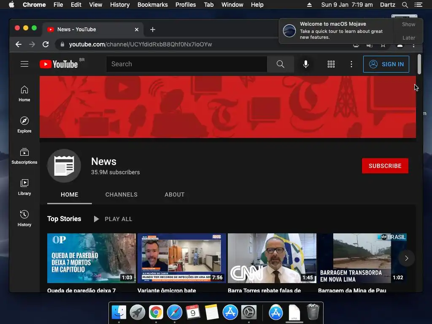Click the News channel avatar

pos(64,165)
